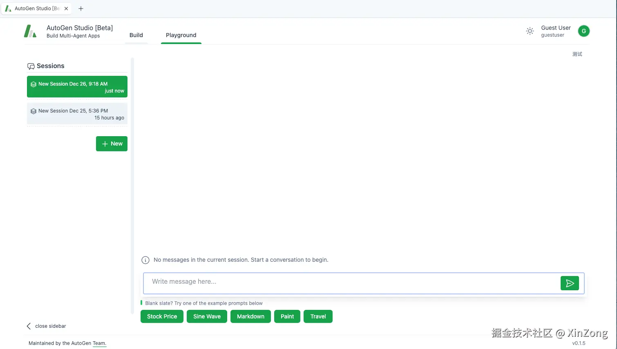Click the 'guestuser' username text
617x349 pixels.
tap(552, 35)
